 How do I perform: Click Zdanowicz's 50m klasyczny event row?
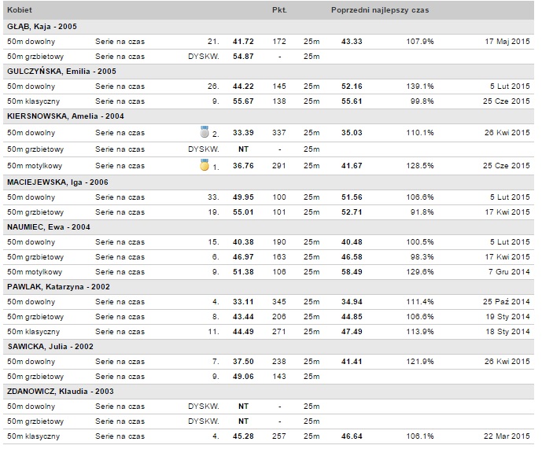coord(268,436)
